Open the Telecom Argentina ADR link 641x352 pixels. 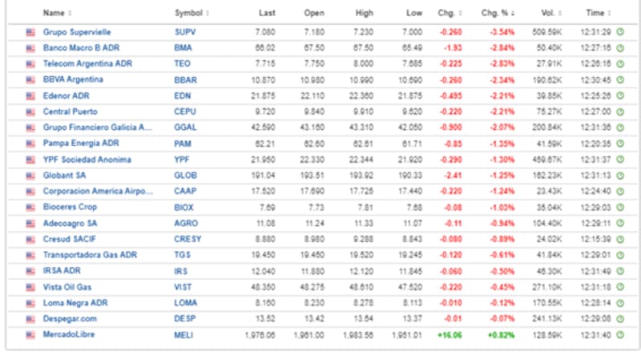click(x=86, y=63)
